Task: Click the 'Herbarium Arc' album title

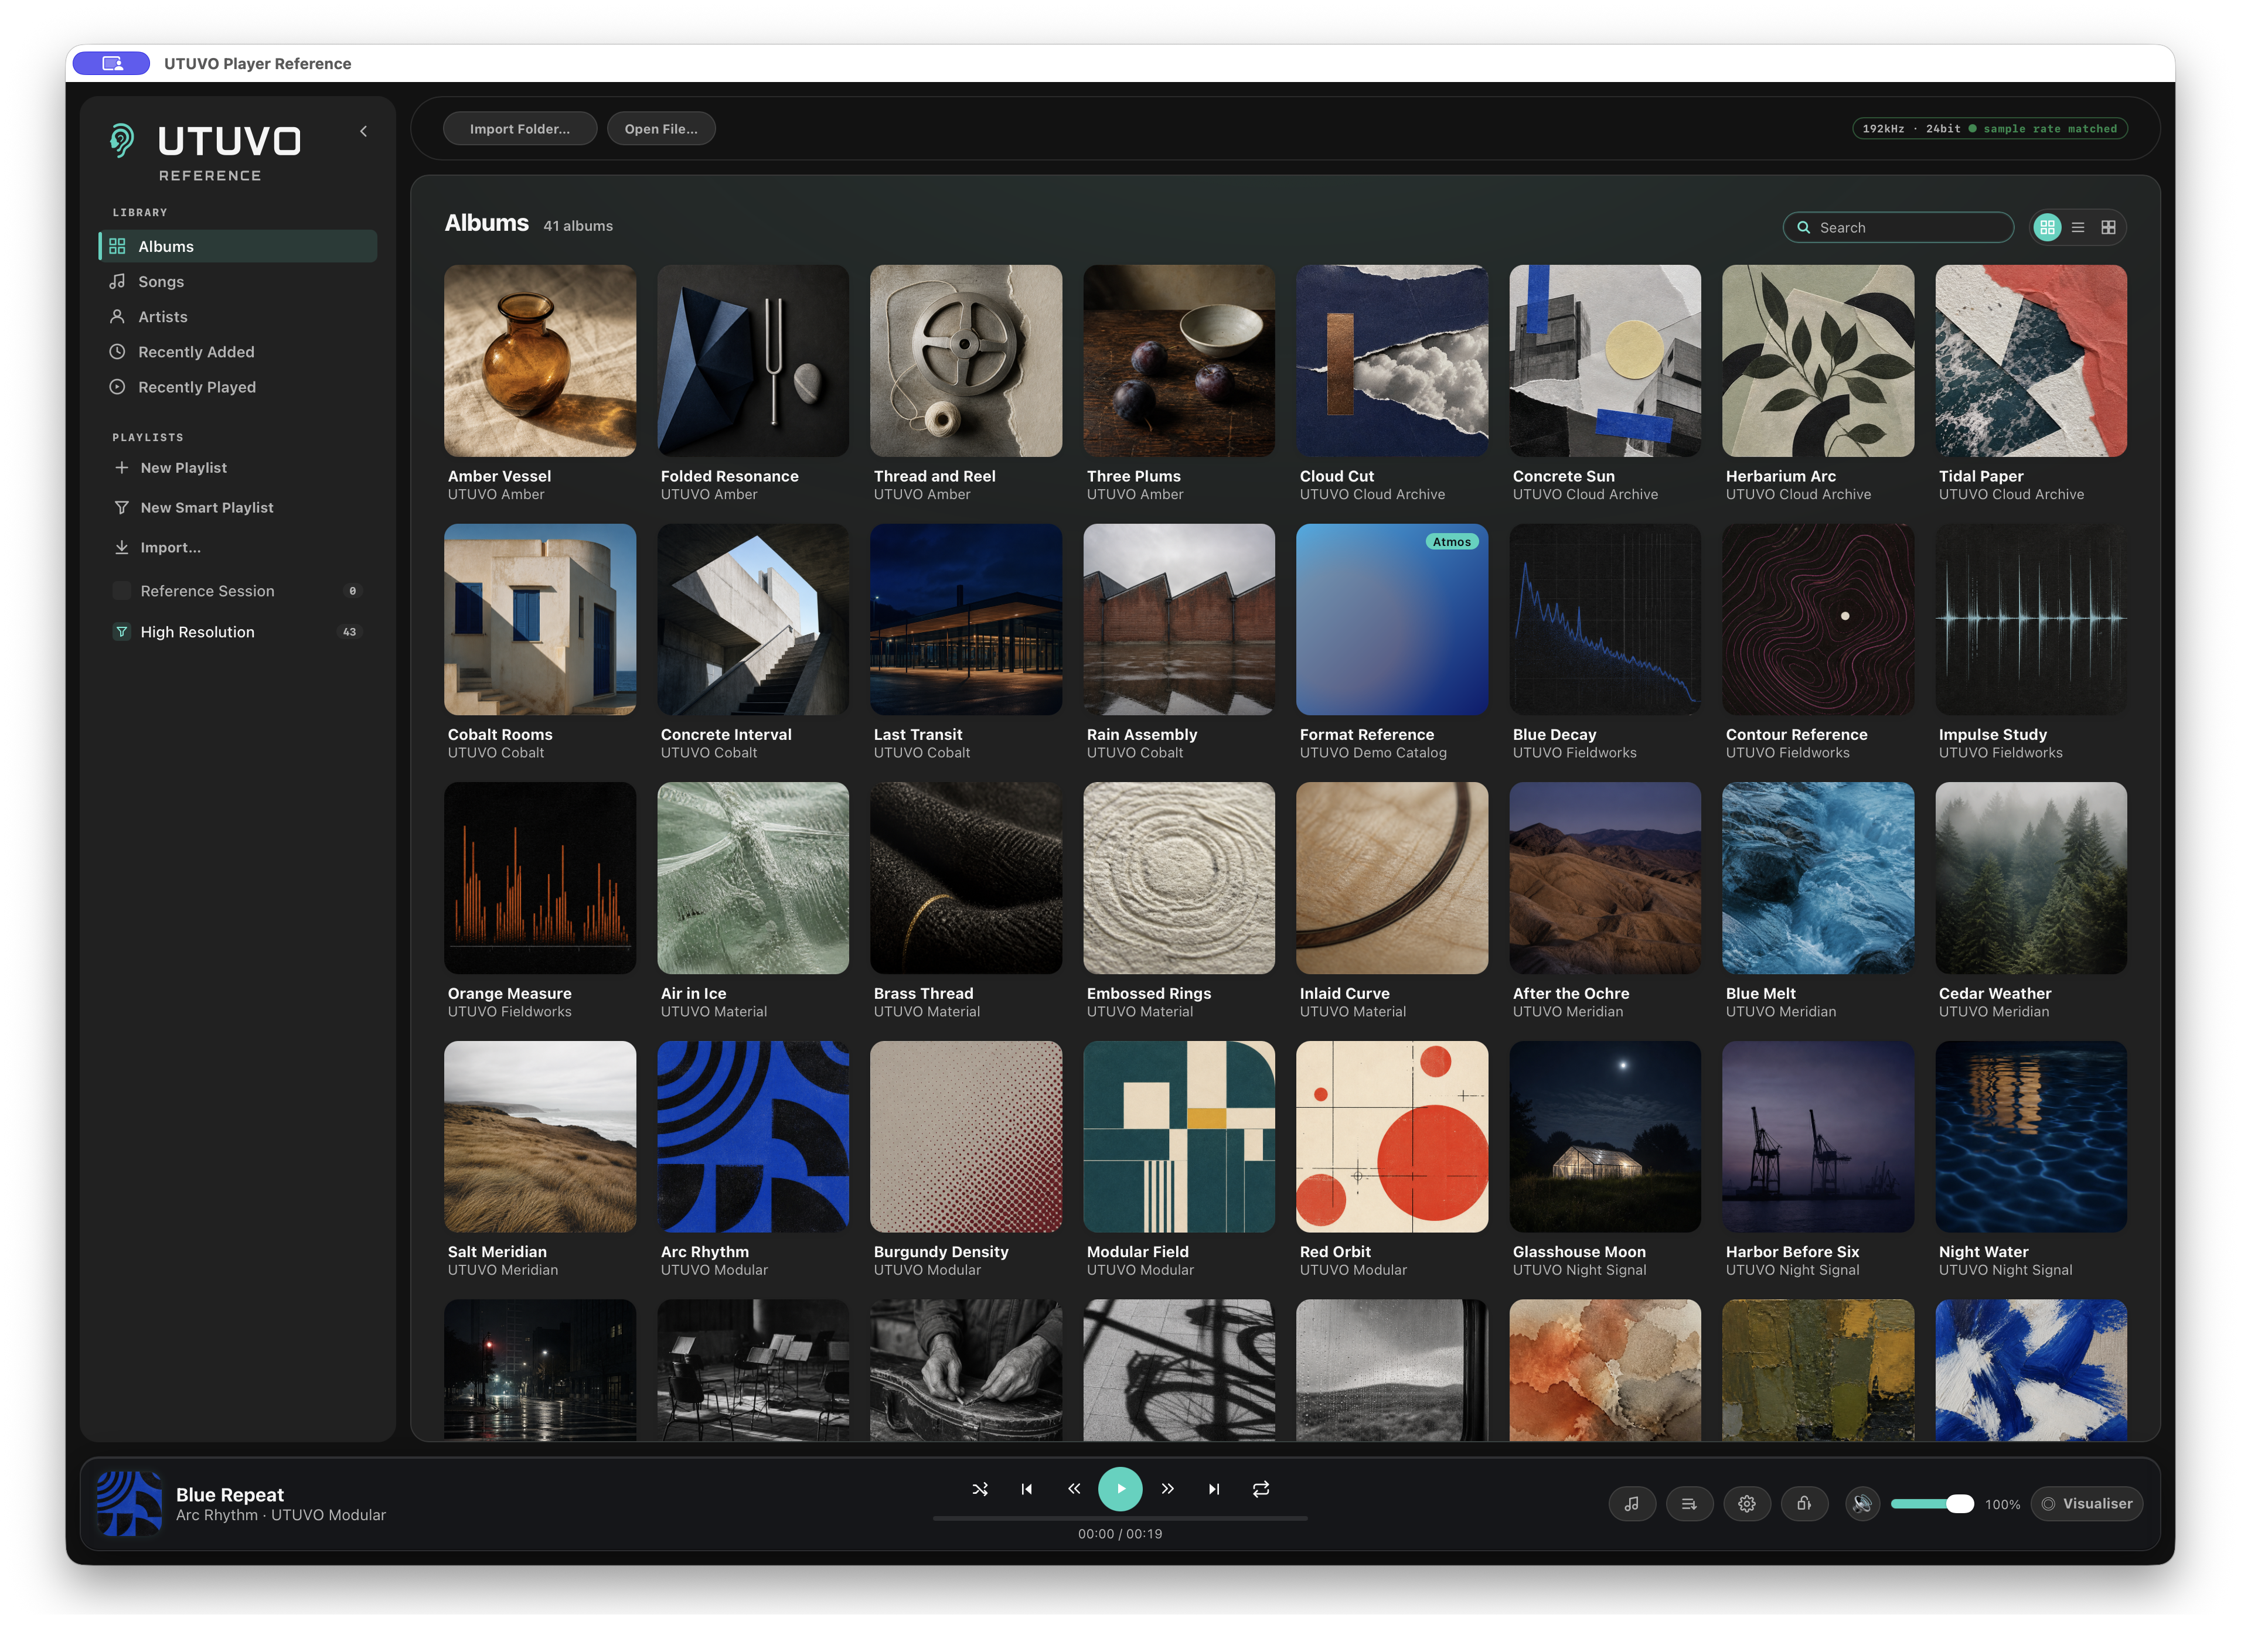Action: 1780,476
